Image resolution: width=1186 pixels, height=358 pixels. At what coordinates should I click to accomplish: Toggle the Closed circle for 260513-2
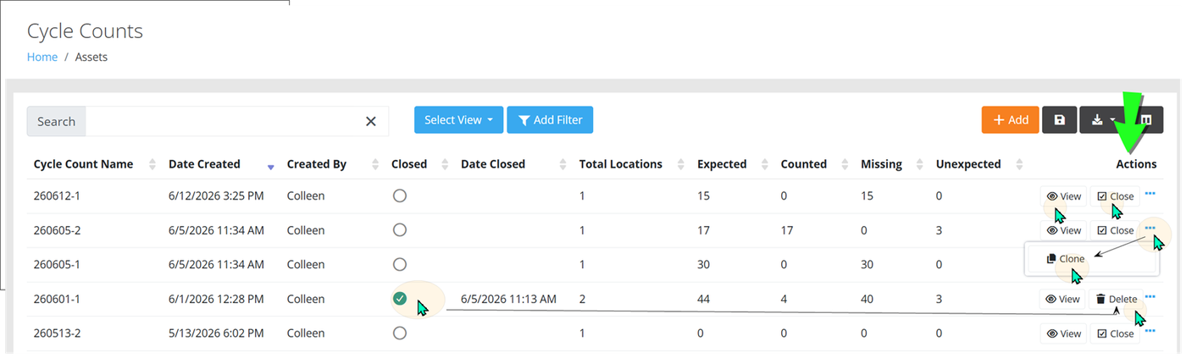click(400, 333)
